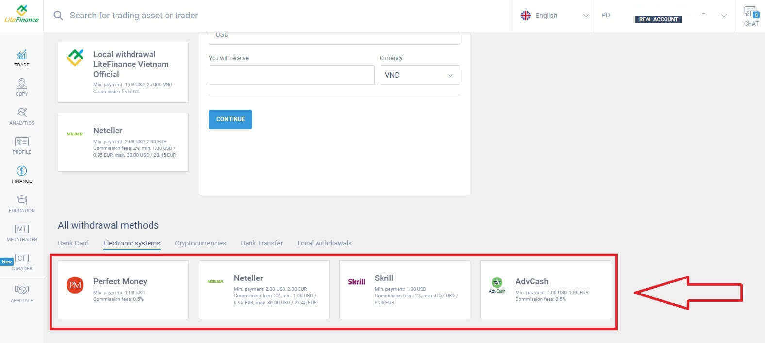The image size is (765, 343).
Task: Open the Trade section in sidebar
Action: [22, 58]
